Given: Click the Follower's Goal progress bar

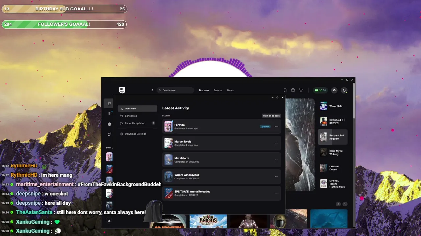Looking at the screenshot, I should (64, 24).
